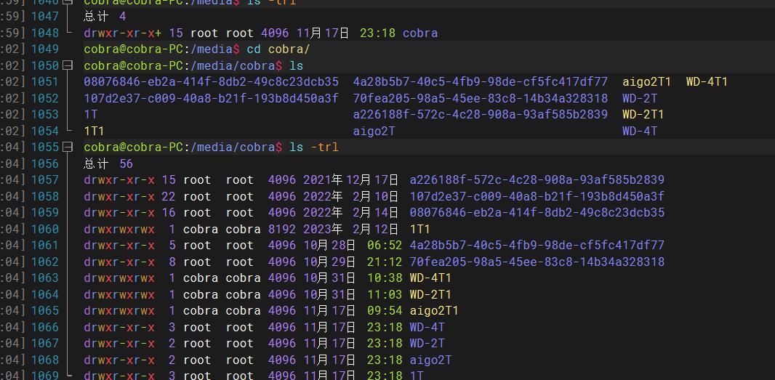Click line number 1053 in the gutter

click(45, 115)
